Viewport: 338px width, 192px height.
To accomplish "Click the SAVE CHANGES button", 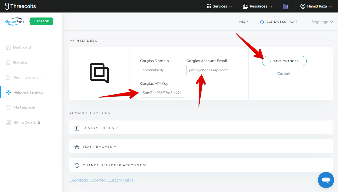I will tap(284, 61).
